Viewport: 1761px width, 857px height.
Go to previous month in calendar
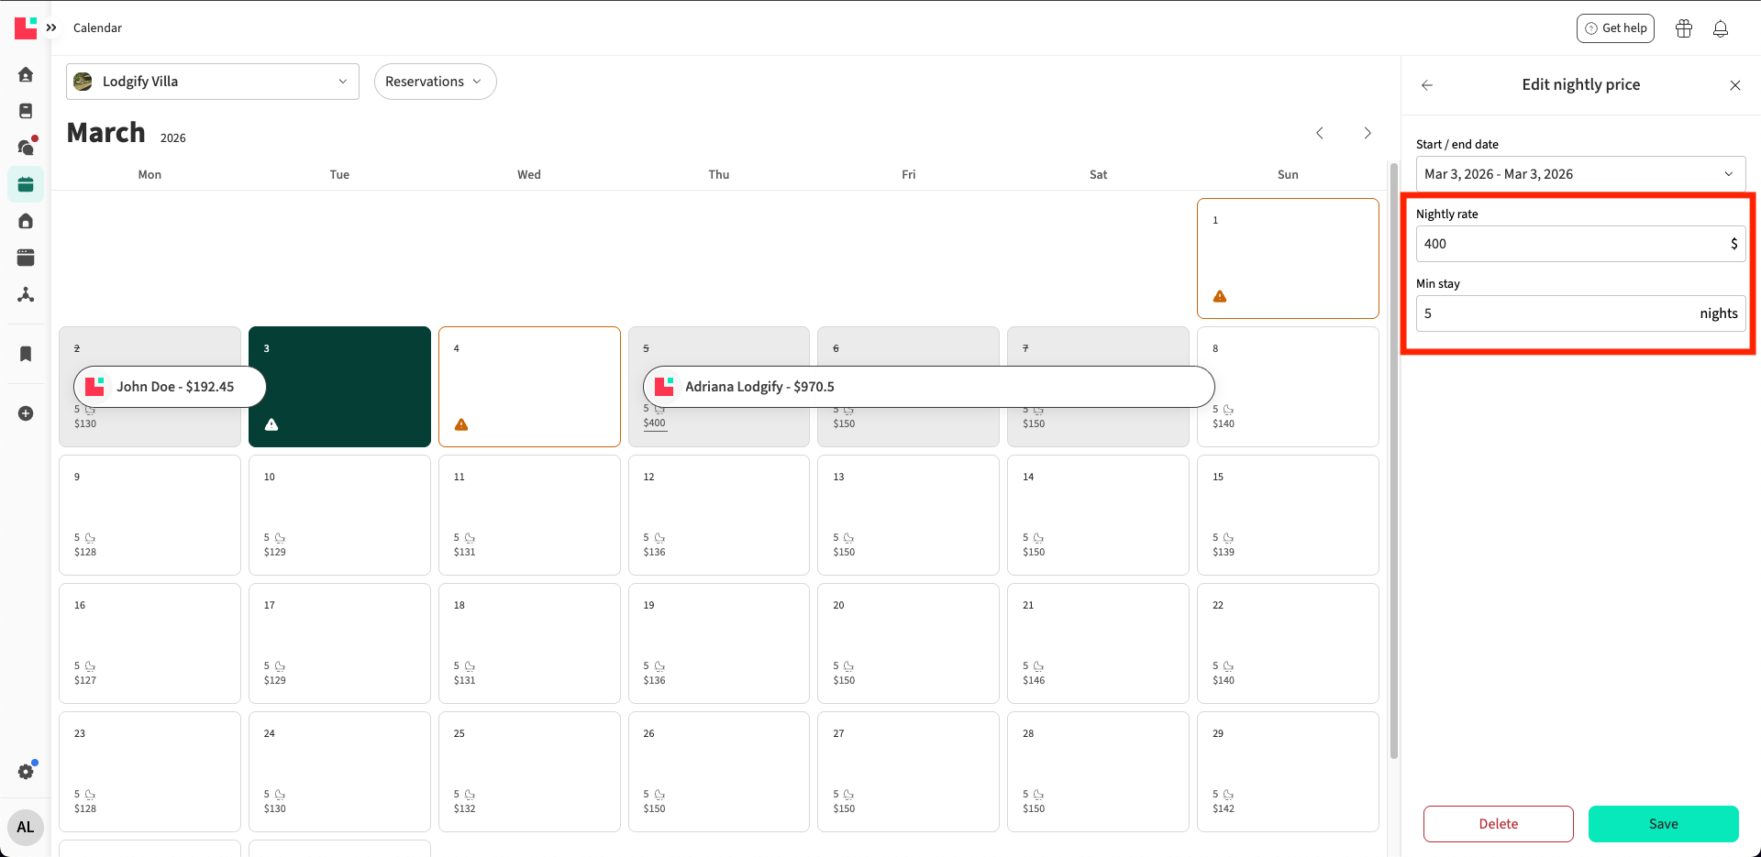(x=1319, y=133)
